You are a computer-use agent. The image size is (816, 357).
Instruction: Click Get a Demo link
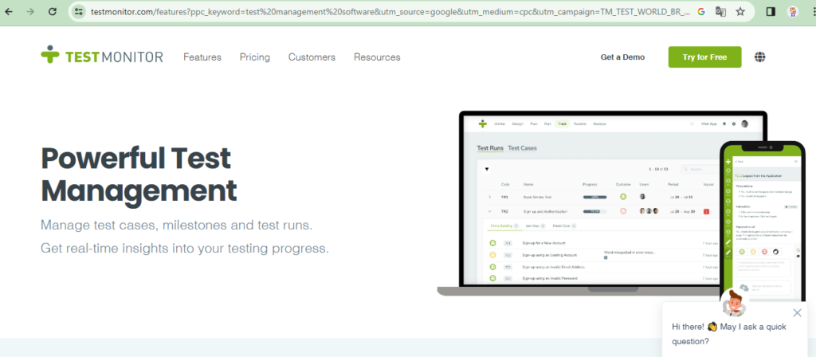[622, 57]
